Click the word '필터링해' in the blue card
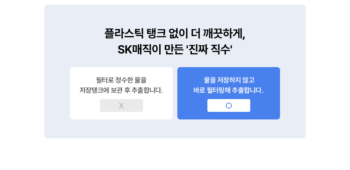The height and width of the screenshot is (170, 350). [218, 90]
